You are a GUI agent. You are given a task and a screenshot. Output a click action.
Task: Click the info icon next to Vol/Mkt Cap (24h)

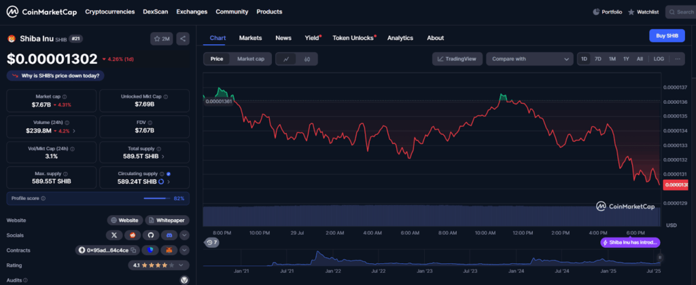72,149
